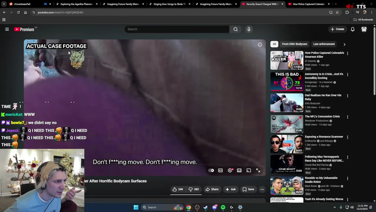Screen dimensions: 376x212
Task: Reload the current page
Action: (18, 12)
